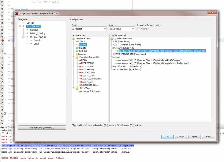Select PICBASIC PRO (None found)
This screenshot has width=224, height=162.
tap(128, 66)
